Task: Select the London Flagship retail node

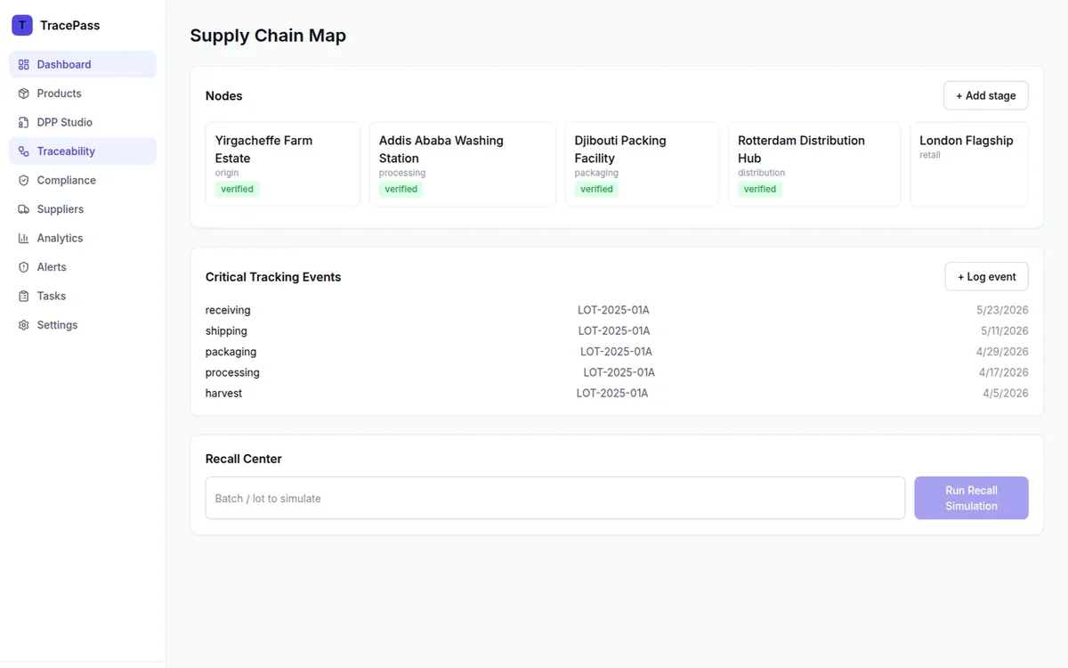Action: pos(969,165)
